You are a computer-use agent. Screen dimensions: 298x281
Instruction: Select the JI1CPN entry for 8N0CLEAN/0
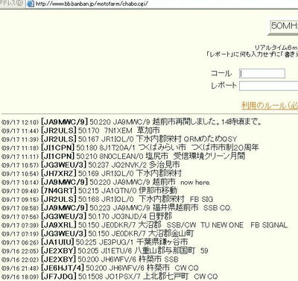click(x=124, y=156)
